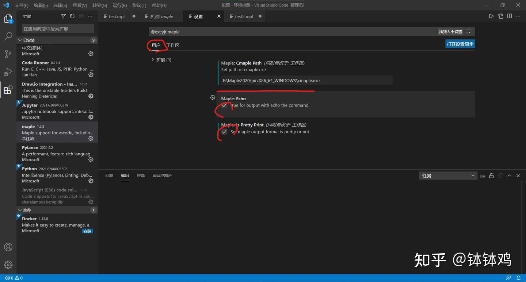This screenshot has width=526, height=282.
Task: Open filter options for extensions
Action: (63, 16)
